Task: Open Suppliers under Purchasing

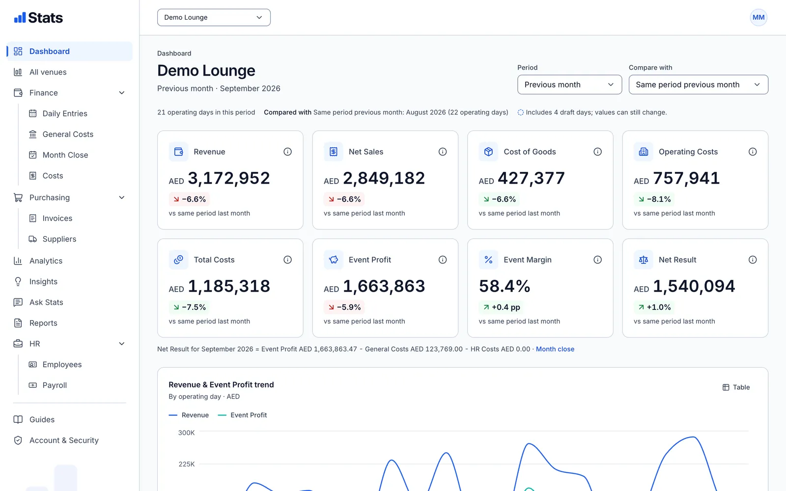Action: point(77,239)
